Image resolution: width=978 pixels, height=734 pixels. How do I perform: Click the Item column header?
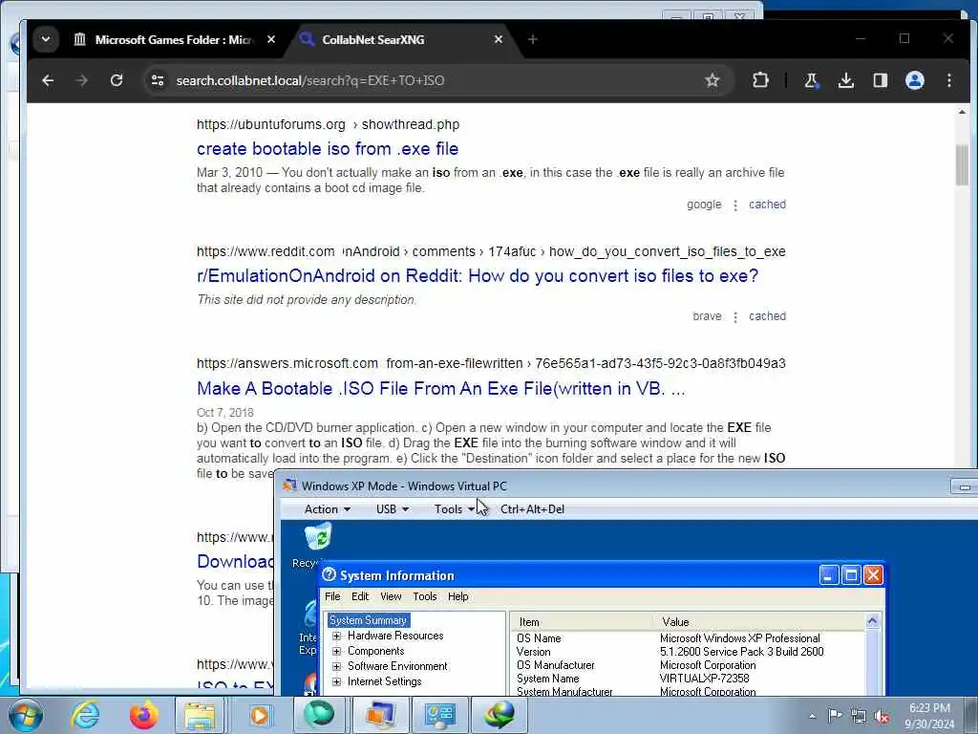point(582,621)
